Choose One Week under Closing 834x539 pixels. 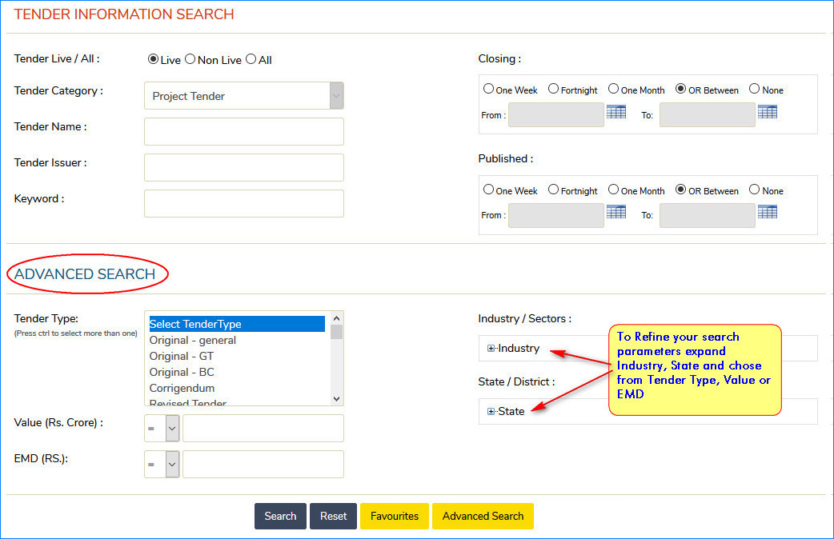(x=488, y=90)
